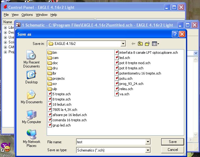The image size is (200, 157).
Task: Open the bin folder
Action: [52, 53]
